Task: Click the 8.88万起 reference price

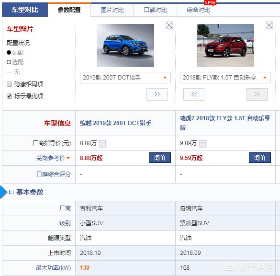Action: click(91, 158)
